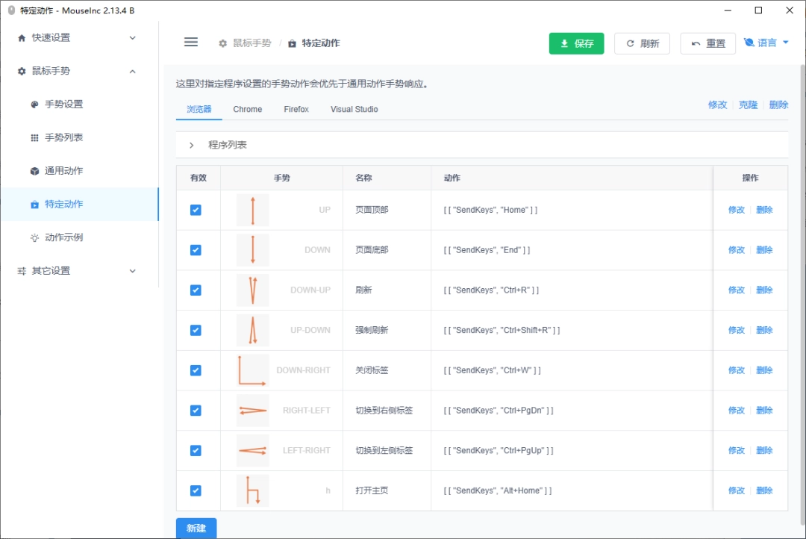Expand the 快速设置 sidebar group
Viewport: 806px width, 539px height.
(x=133, y=38)
